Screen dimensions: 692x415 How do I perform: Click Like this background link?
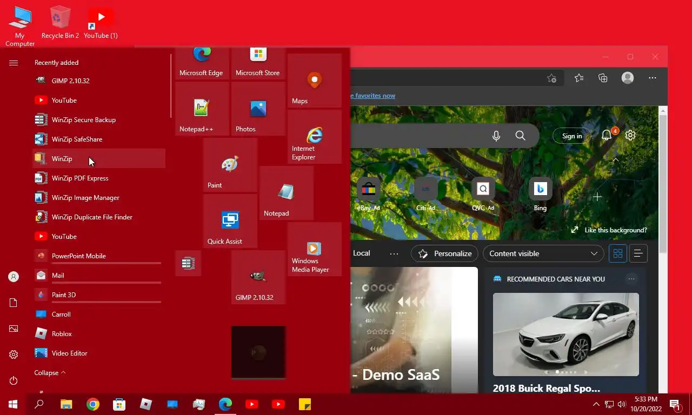click(609, 230)
